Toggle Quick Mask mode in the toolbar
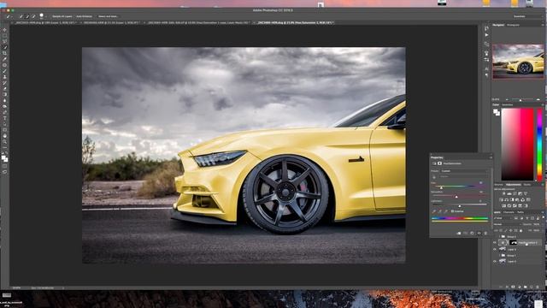The image size is (547, 308). pos(4,166)
